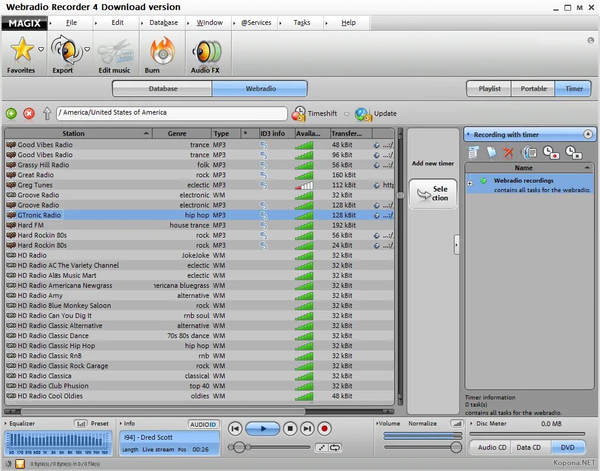The width and height of the screenshot is (600, 471).
Task: Select DVD disc type
Action: (567, 447)
